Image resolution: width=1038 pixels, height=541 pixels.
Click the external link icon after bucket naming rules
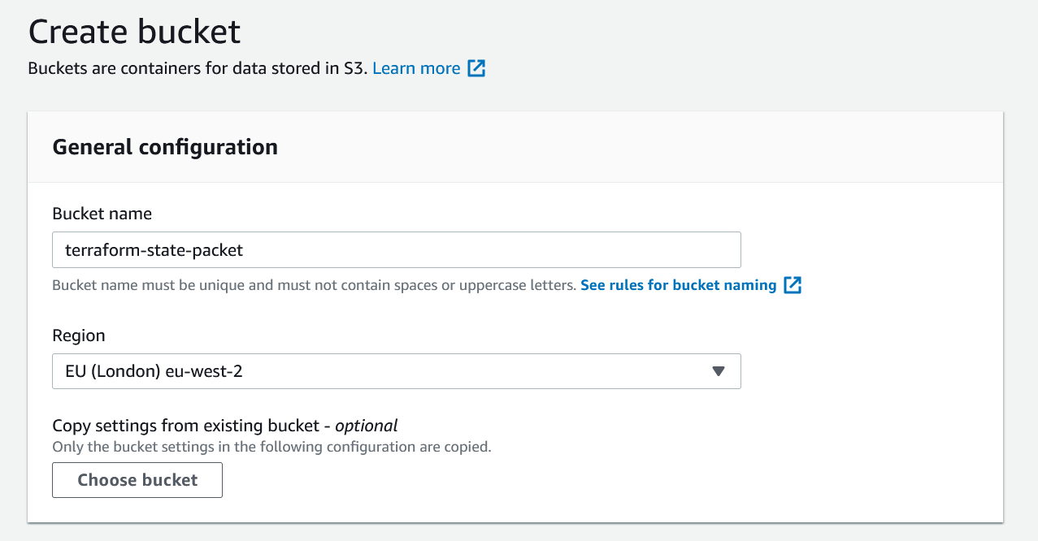794,285
